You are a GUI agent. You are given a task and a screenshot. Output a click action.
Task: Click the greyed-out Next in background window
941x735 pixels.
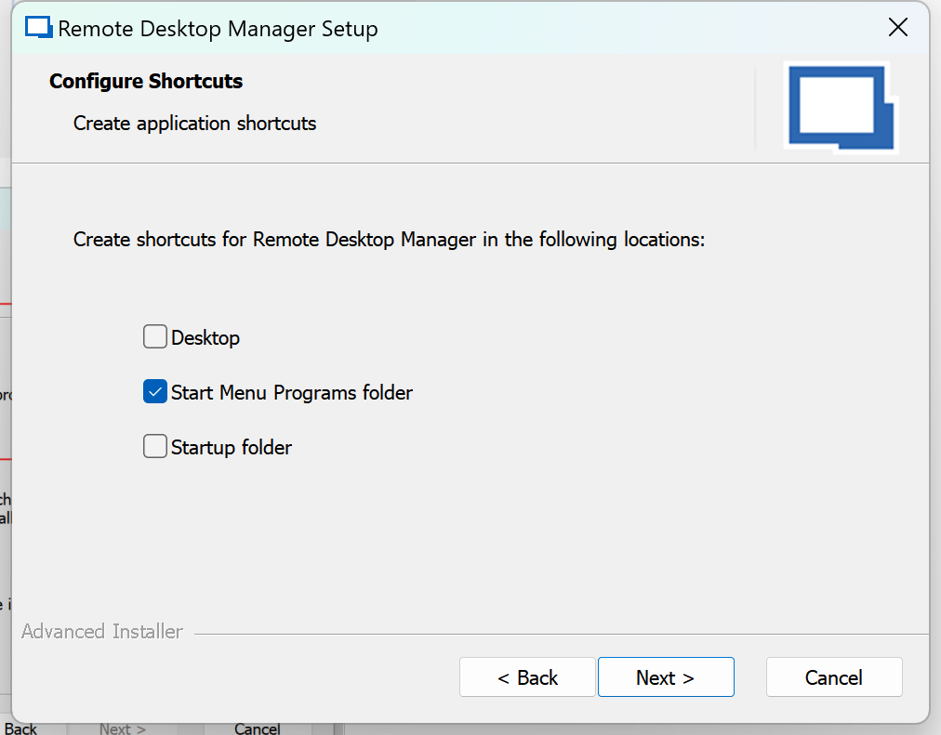click(123, 728)
